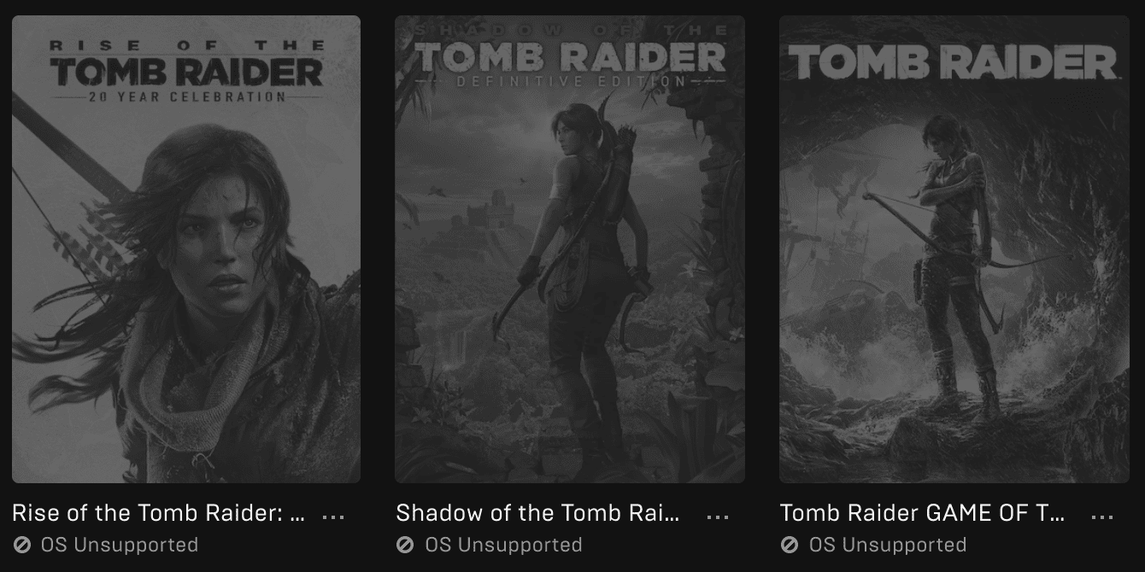Open more options for Rise of the Tomb Raider
The width and height of the screenshot is (1145, 572).
[333, 516]
